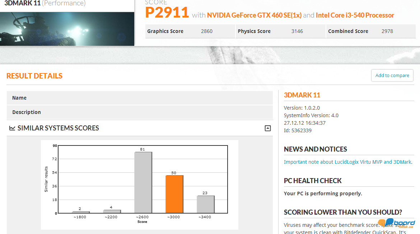Click the Graphics Score cell

click(190, 31)
